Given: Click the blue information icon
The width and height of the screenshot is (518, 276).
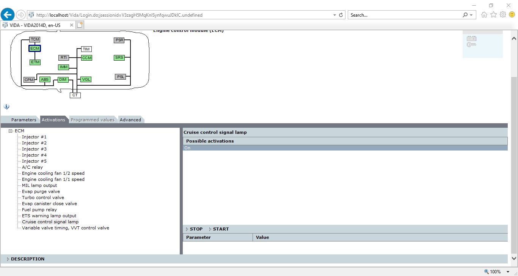Looking at the screenshot, I should point(6,107).
